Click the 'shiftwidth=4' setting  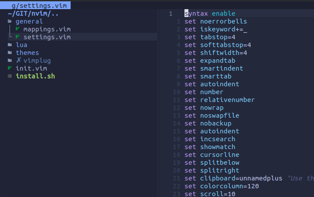coord(223,53)
